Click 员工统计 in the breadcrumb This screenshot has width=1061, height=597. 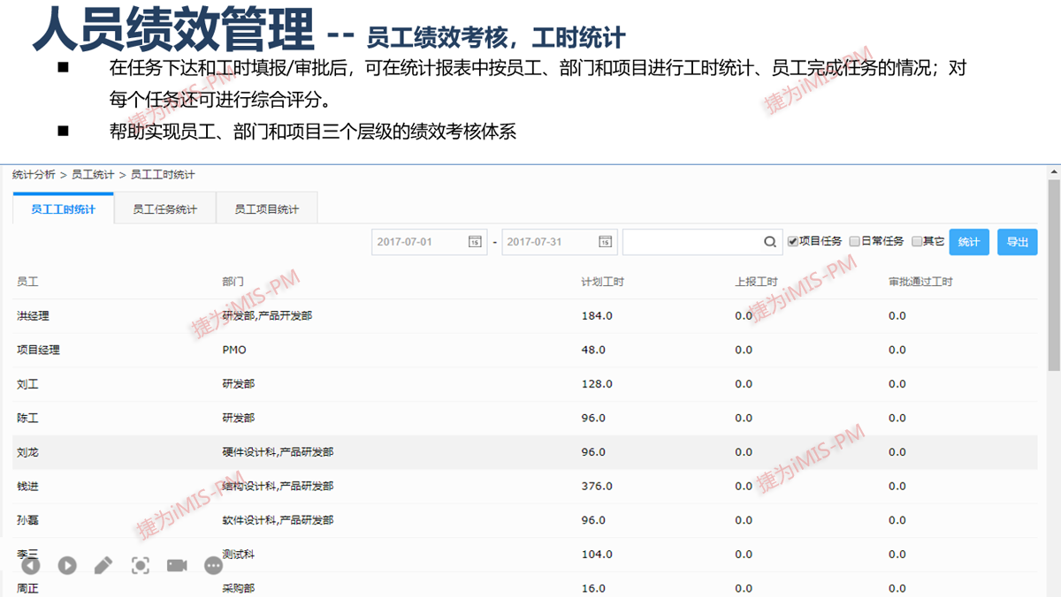click(x=93, y=175)
